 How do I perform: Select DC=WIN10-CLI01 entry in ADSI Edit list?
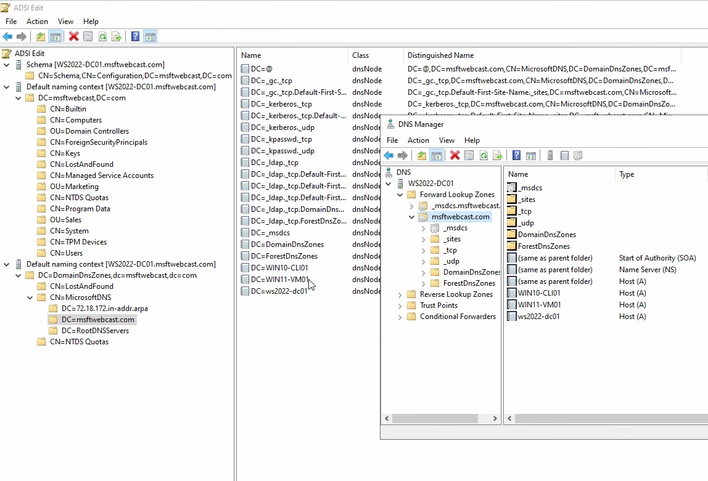tap(279, 268)
